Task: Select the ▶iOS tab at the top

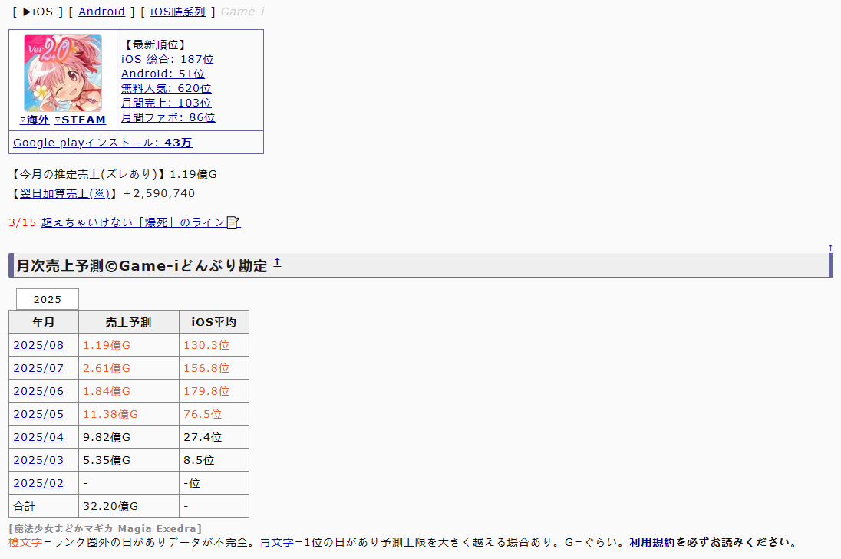Action: 38,12
